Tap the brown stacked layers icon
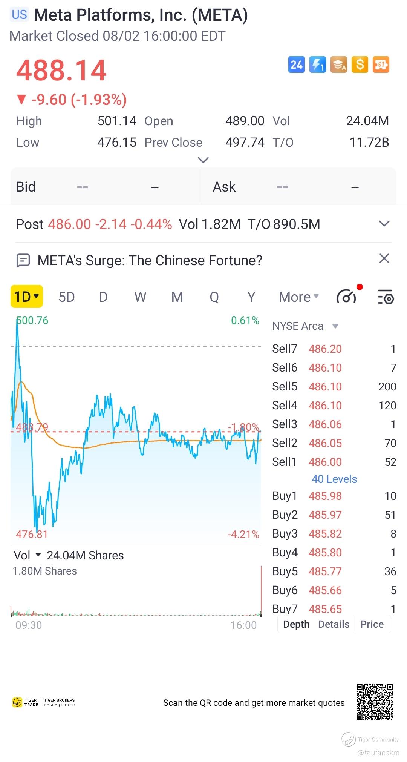The image size is (407, 762). 338,65
